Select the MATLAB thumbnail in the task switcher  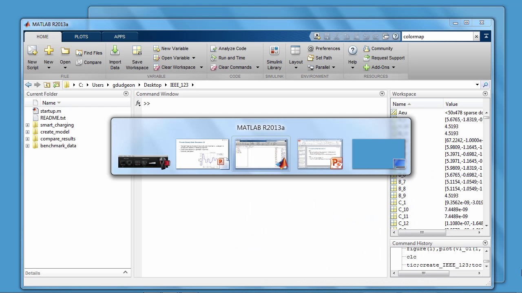[261, 154]
